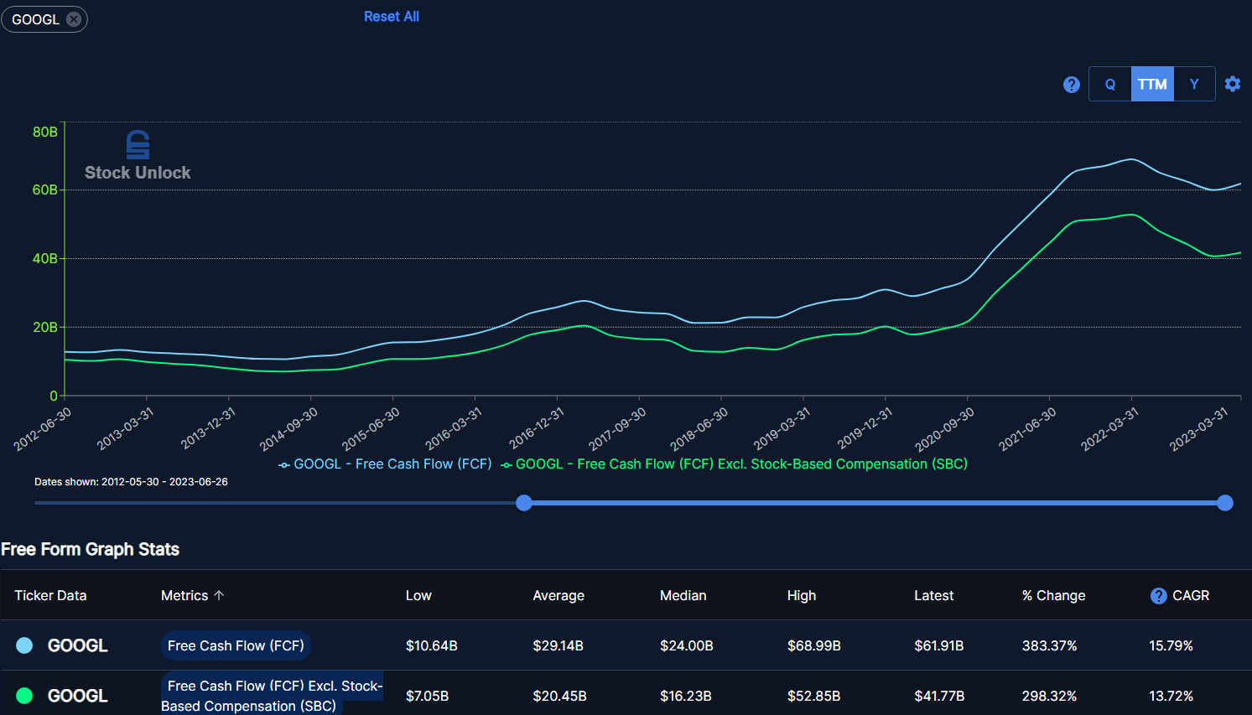Open the help question mark icon near period toggles
This screenshot has width=1252, height=715.
(1071, 85)
